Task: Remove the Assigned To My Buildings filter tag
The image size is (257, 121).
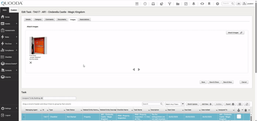Action: coord(42,98)
